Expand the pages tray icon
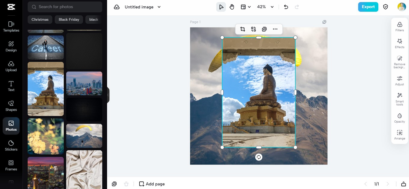This screenshot has width=409, height=189. click(404, 184)
